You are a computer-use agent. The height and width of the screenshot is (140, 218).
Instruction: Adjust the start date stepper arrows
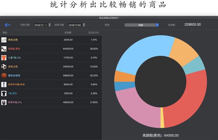[x=50, y=25]
